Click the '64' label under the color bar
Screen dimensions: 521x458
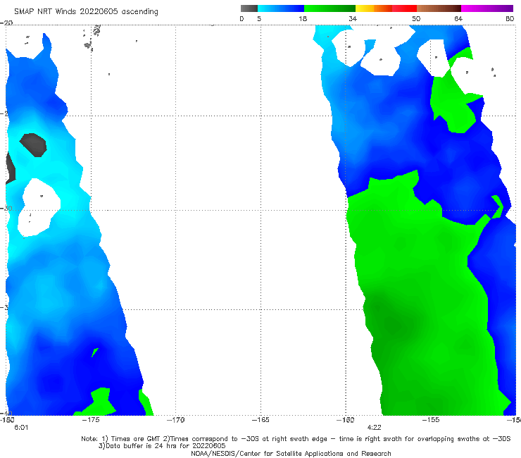point(458,18)
